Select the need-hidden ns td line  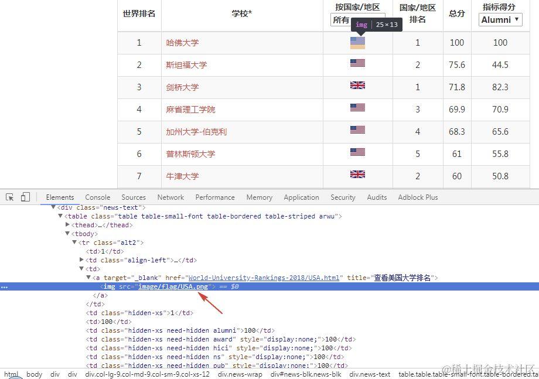point(215,357)
